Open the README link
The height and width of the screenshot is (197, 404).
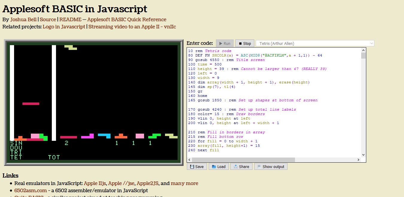pos(70,19)
